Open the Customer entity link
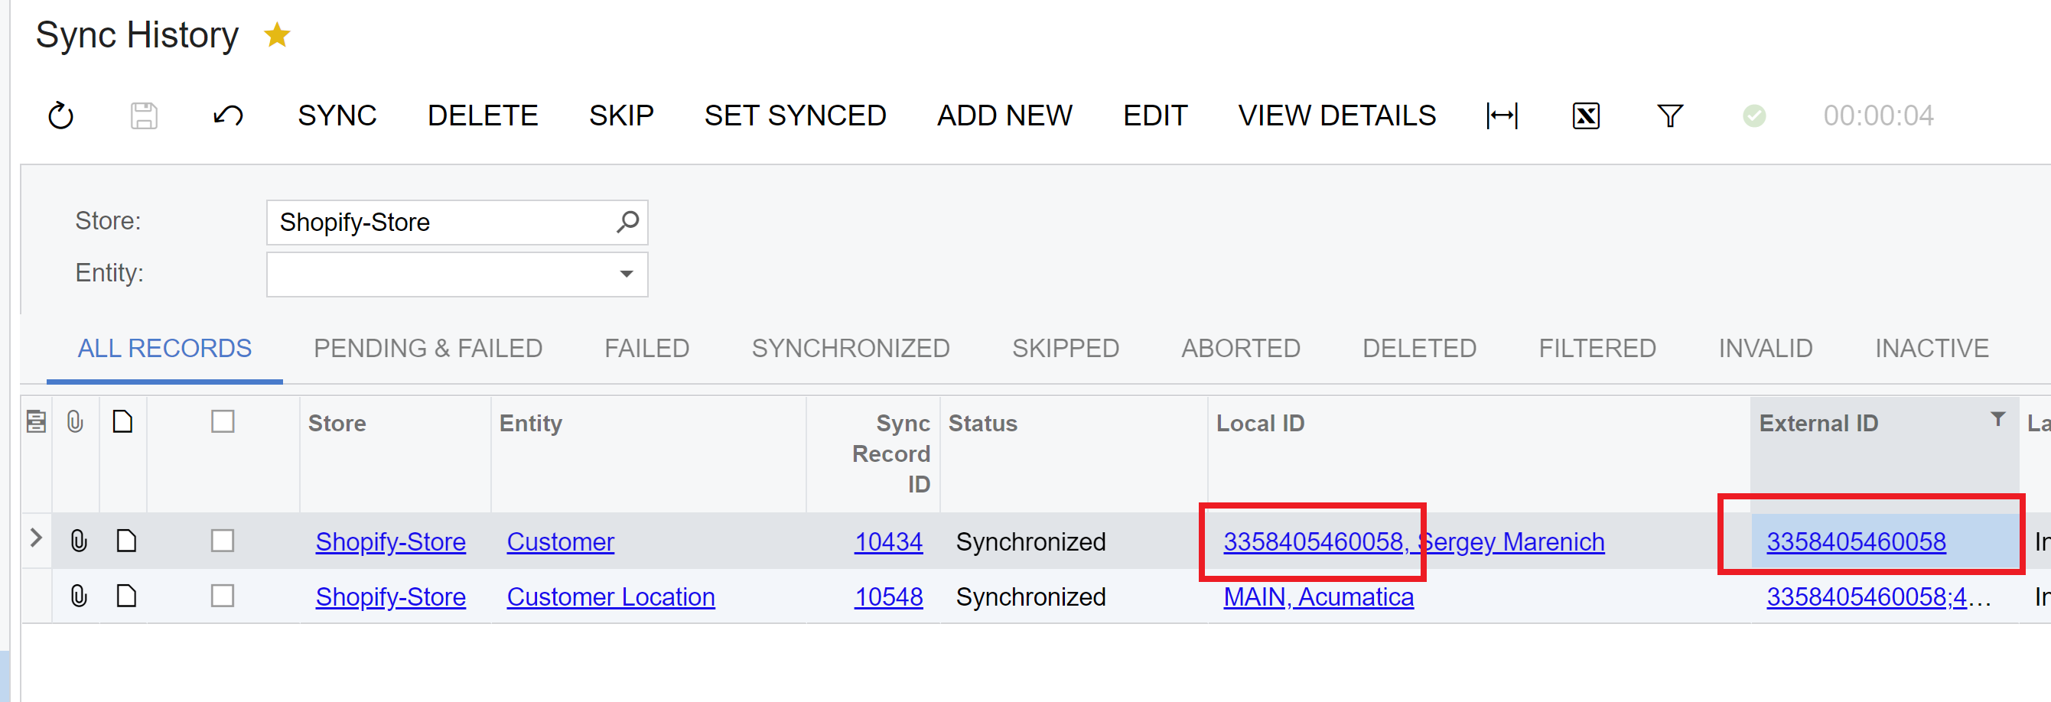Image resolution: width=2051 pixels, height=702 pixels. click(x=561, y=542)
